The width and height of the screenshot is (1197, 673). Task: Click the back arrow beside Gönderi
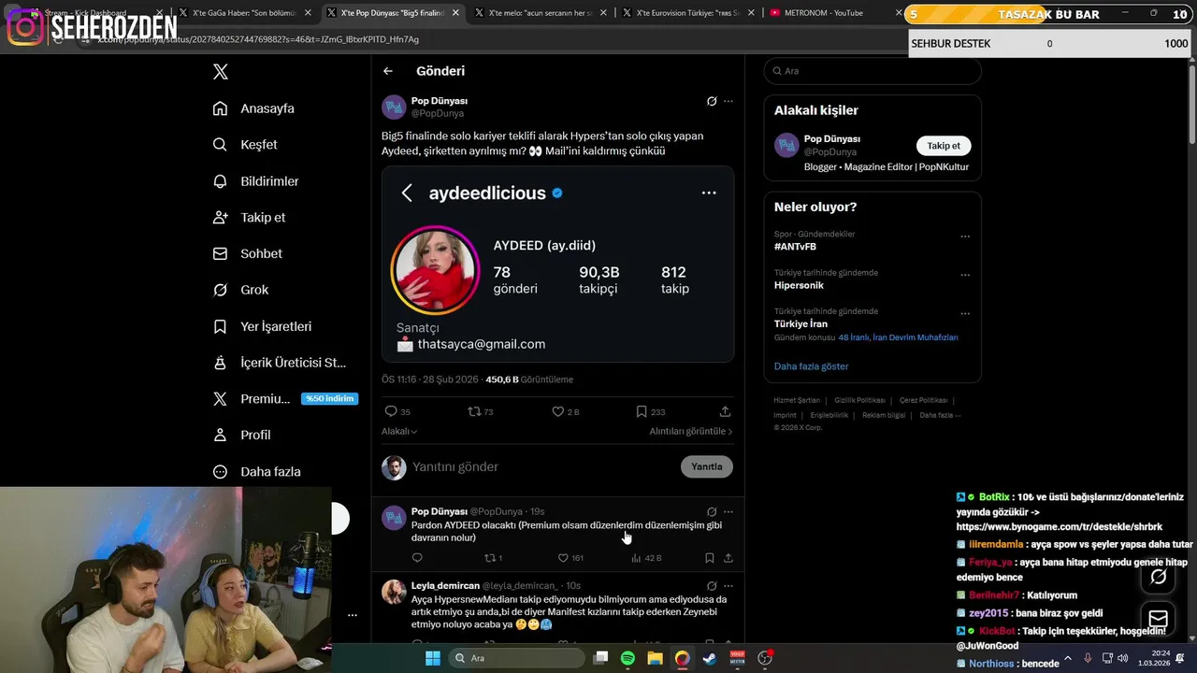tap(388, 71)
